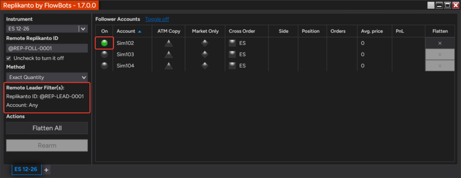Click the Position column header
Viewport: 461px width, 178px height.
(312, 31)
